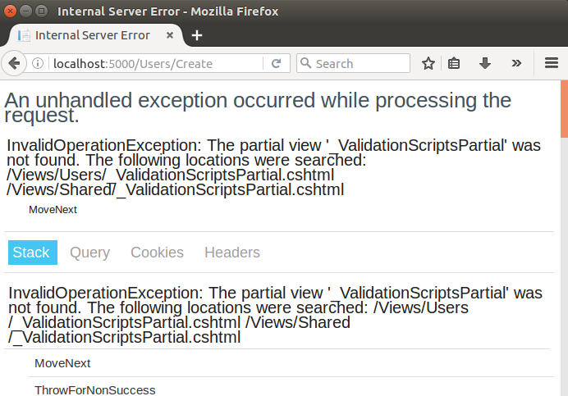This screenshot has width=568, height=396.
Task: Expand the toolbar overflow chevron
Action: click(516, 63)
